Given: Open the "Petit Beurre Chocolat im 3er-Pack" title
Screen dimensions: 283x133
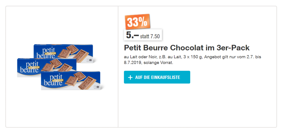Looking at the screenshot, I should click(x=187, y=48).
